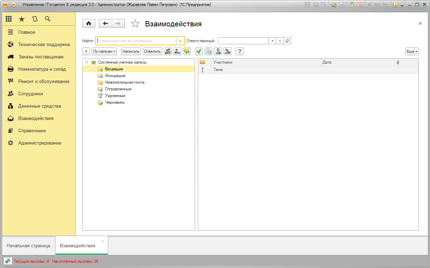Open Техническая поддержка section in the sidebar
430x268 pixels.
click(44, 45)
